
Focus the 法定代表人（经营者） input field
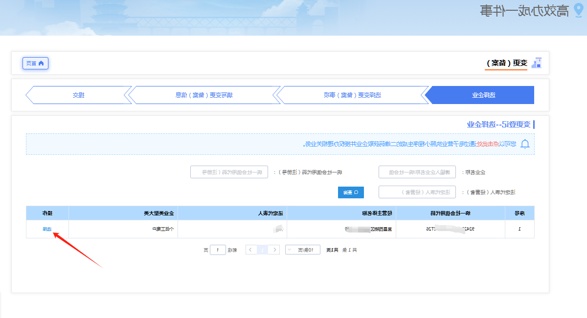coord(417,192)
